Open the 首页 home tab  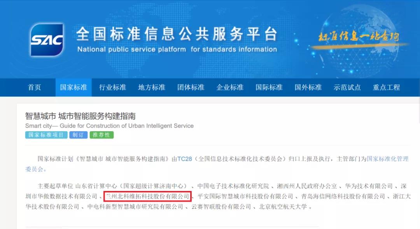click(35, 87)
